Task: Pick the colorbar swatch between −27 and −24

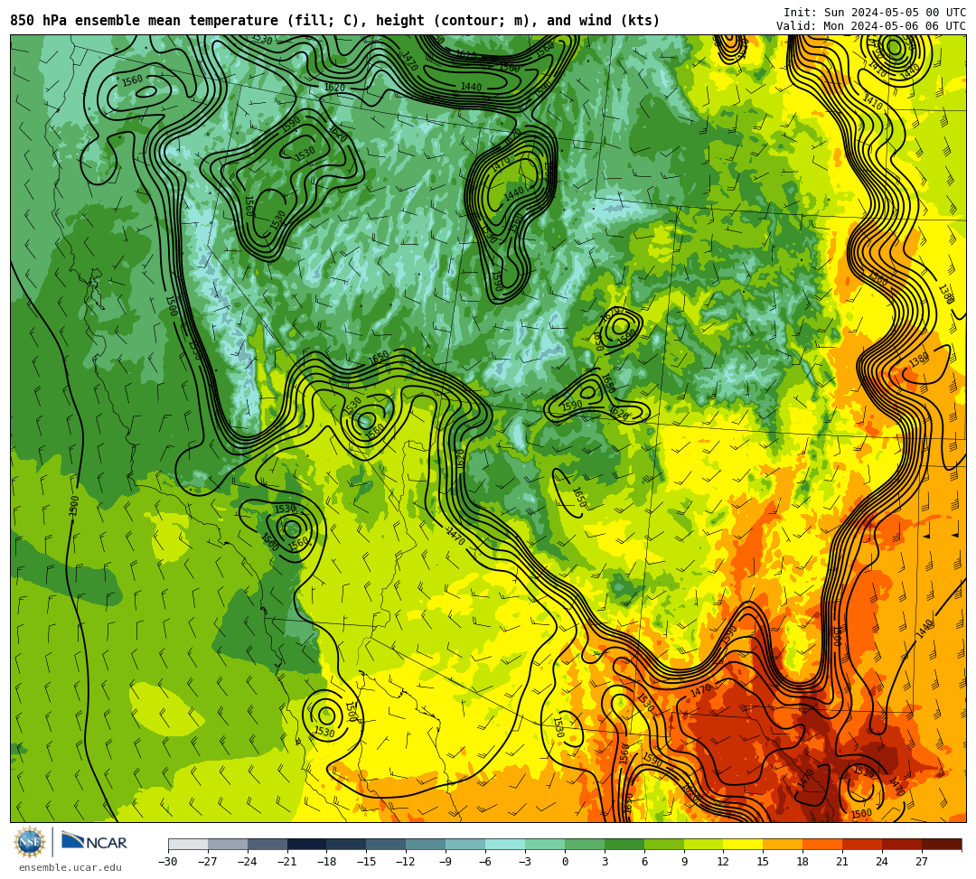Action: pos(228,844)
